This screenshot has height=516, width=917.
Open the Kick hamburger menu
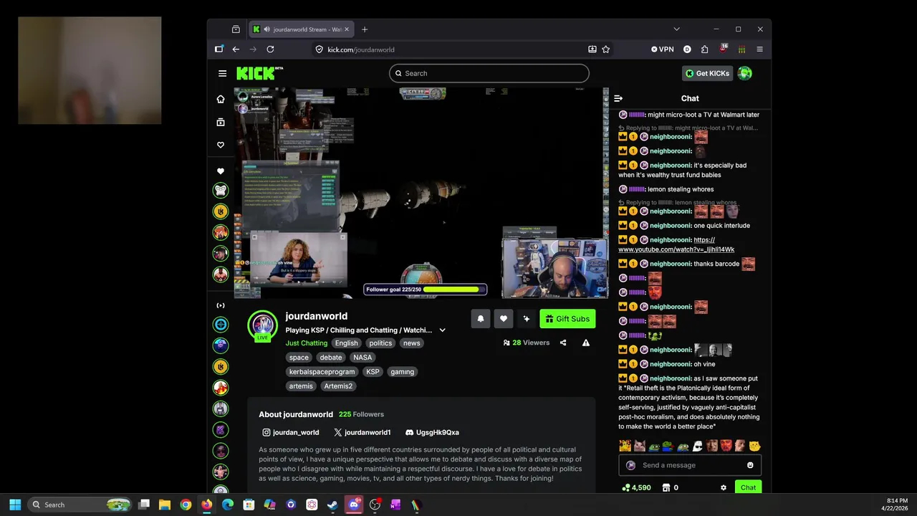click(222, 73)
